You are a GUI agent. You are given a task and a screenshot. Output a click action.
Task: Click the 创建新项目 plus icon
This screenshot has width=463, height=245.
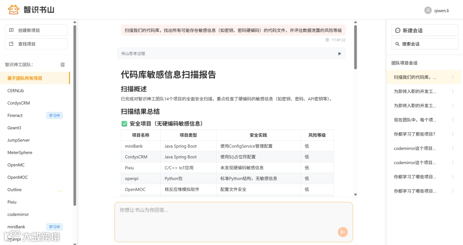point(12,30)
